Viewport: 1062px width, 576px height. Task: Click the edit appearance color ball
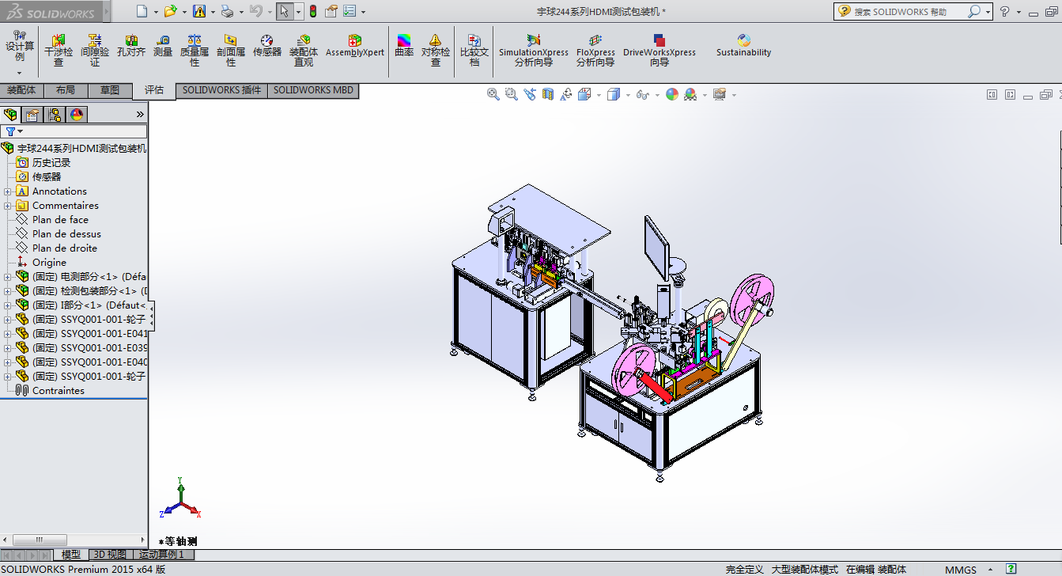pos(671,95)
